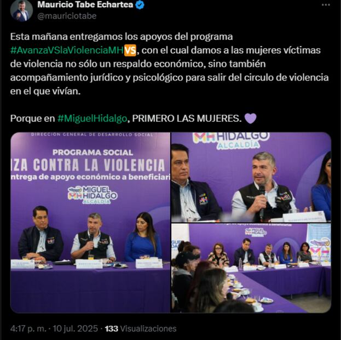This screenshot has height=340, width=341.
Task: Click the 133 Visualizaciones count
Action: (141, 328)
